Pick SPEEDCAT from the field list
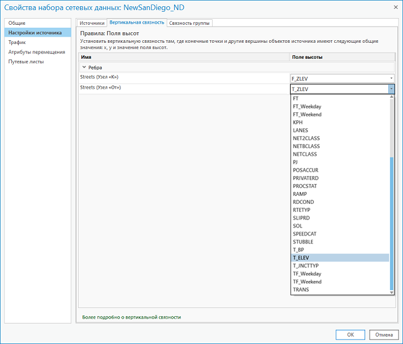The image size is (403, 344). point(304,234)
